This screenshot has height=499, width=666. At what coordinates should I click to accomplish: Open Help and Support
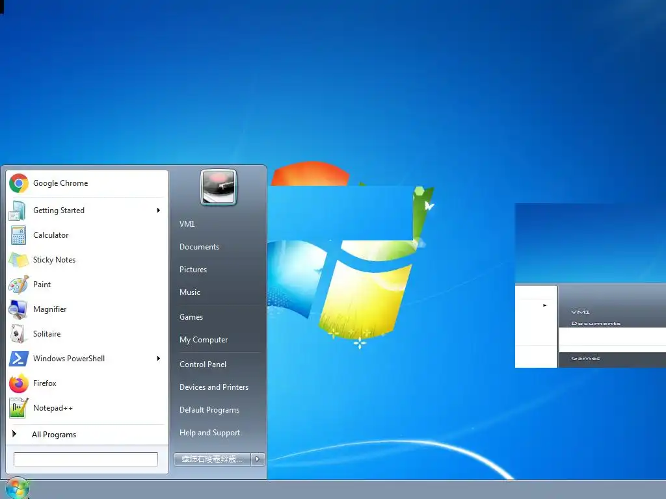tap(209, 433)
